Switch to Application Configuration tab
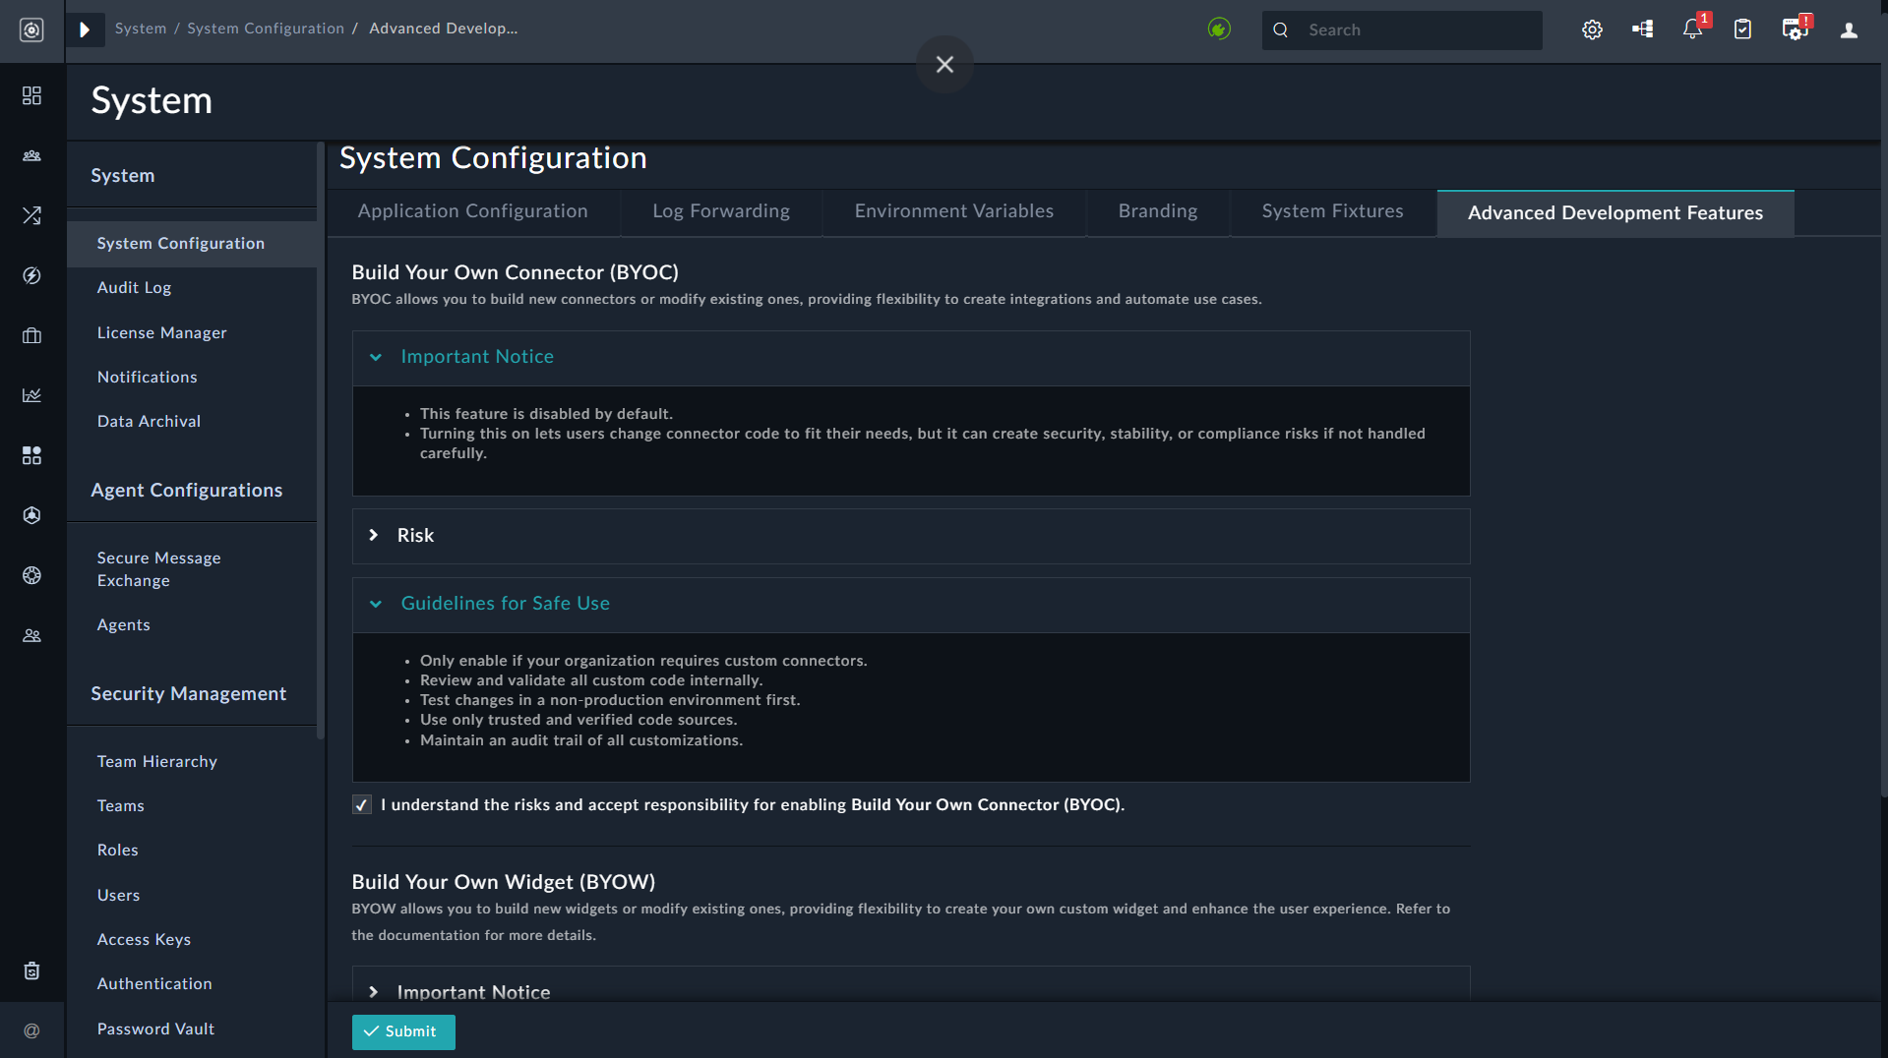The height and width of the screenshot is (1058, 1888). (x=472, y=211)
